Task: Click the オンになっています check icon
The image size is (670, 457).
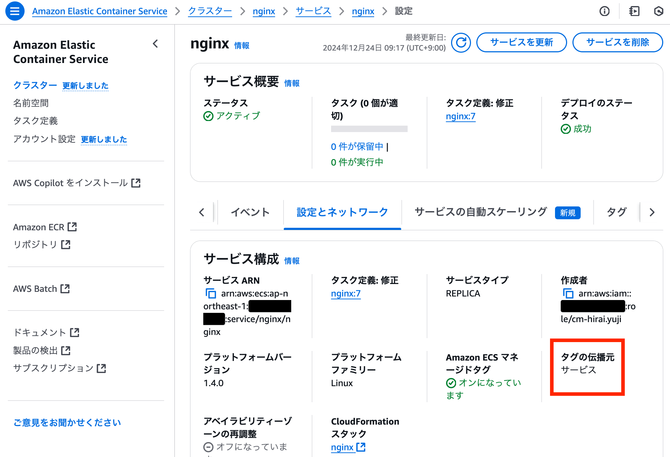Action: [451, 383]
